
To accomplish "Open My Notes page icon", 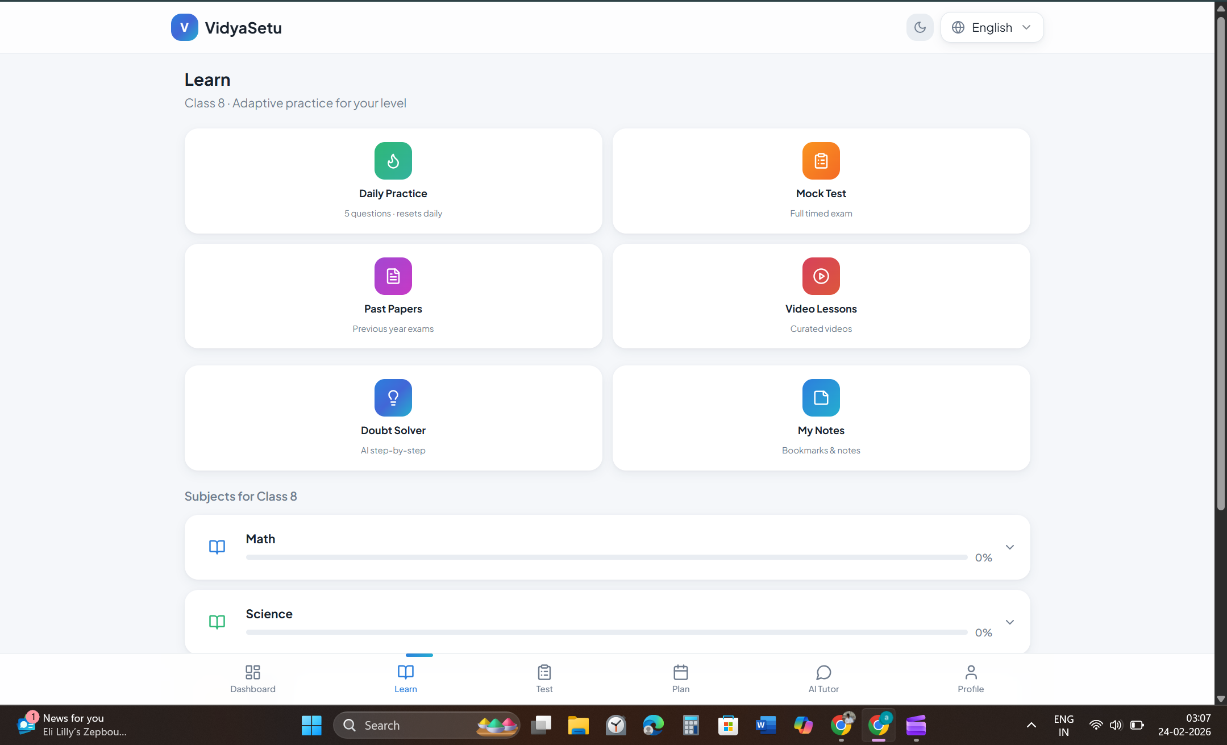I will pos(821,398).
